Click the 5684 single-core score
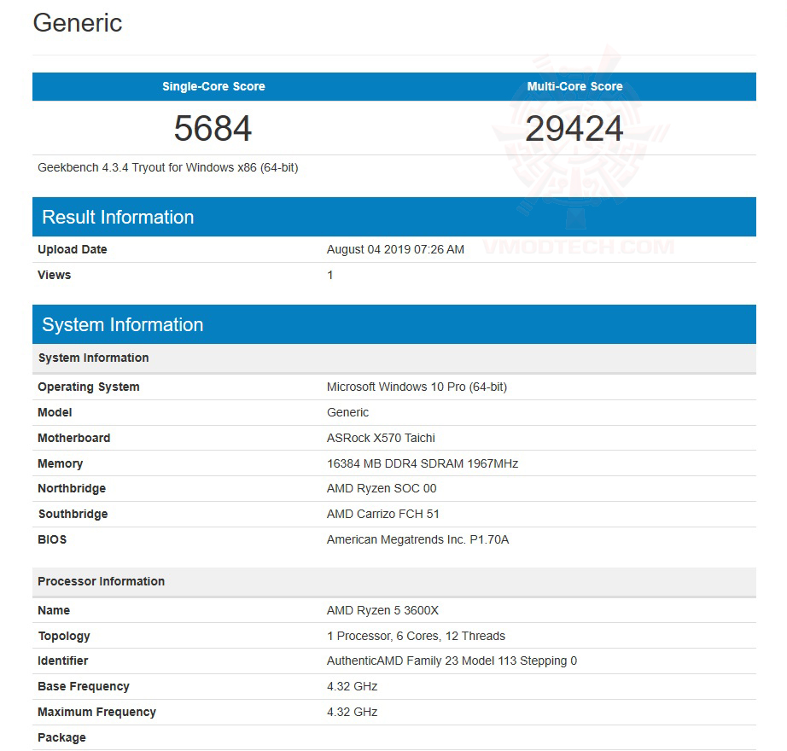 [x=213, y=128]
